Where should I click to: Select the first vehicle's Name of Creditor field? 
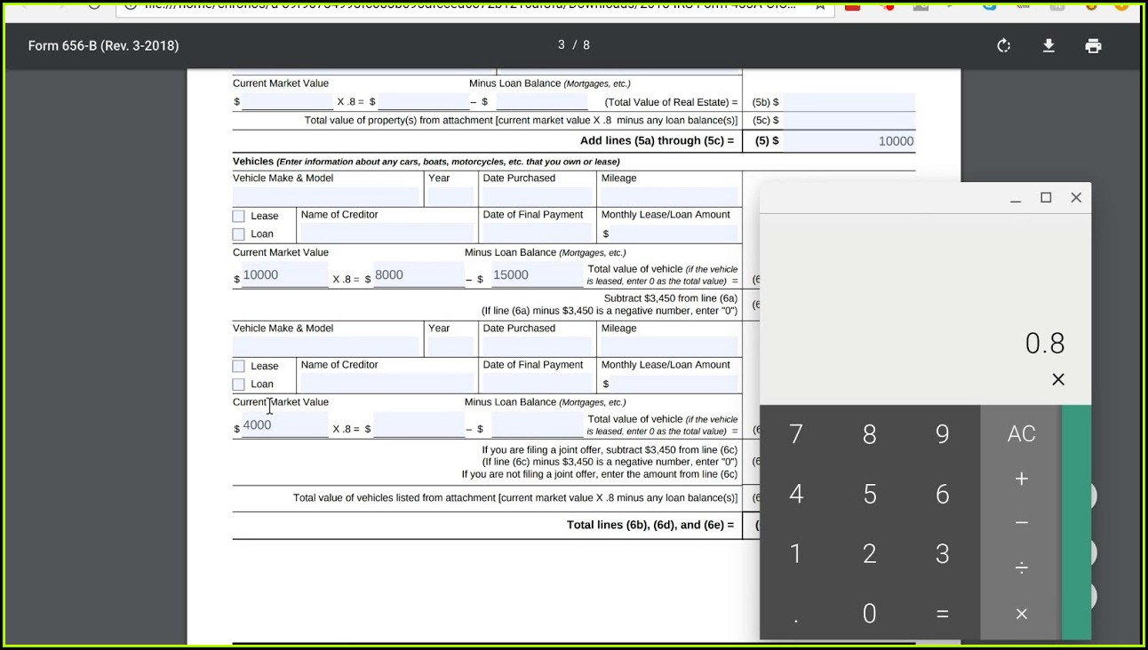click(x=387, y=234)
